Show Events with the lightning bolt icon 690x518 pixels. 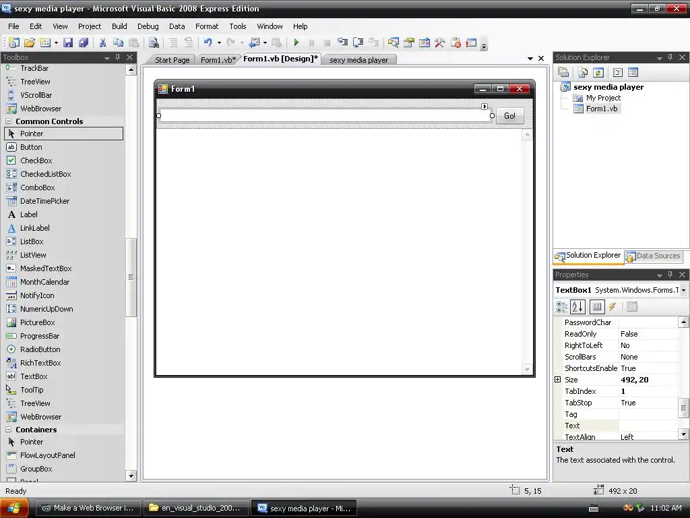pos(613,307)
